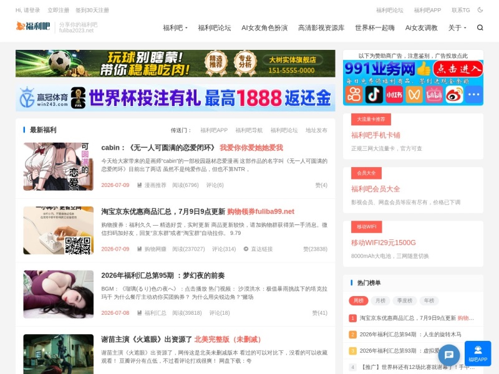
Task: Open the bilibili icon in sponsor ad
Action: (x=434, y=95)
